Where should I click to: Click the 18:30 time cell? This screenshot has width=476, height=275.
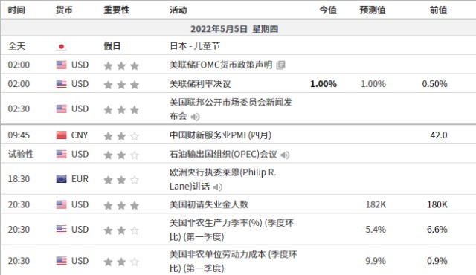[x=19, y=179]
